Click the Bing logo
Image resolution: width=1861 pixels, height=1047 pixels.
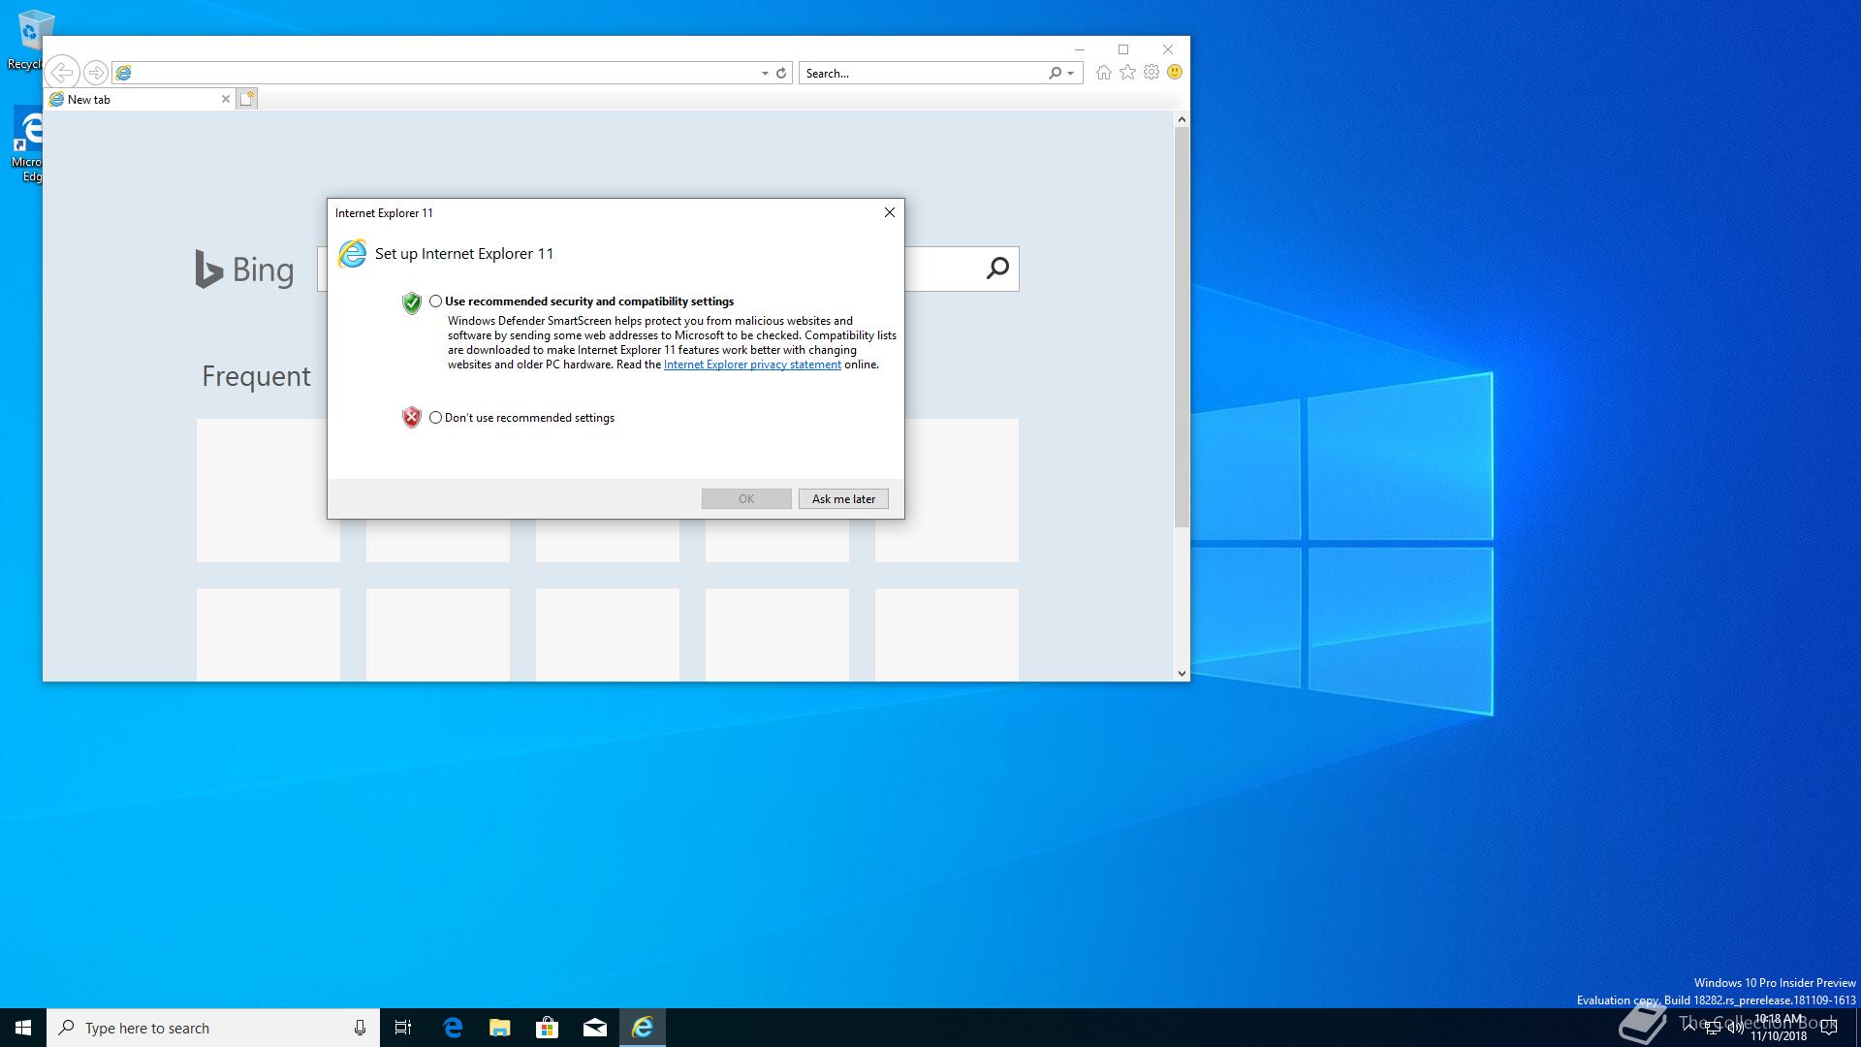(244, 270)
